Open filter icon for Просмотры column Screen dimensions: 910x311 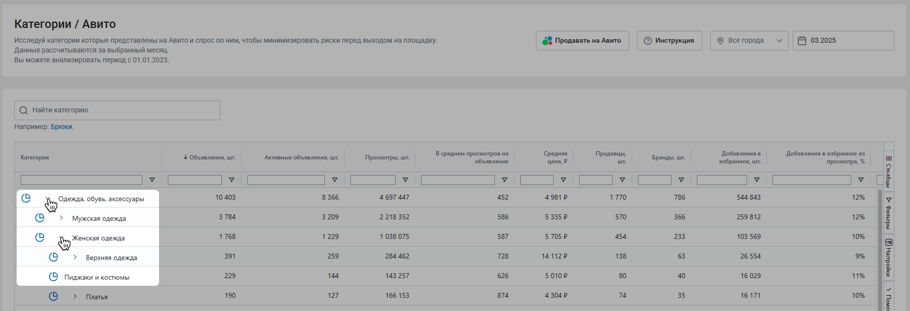point(405,180)
